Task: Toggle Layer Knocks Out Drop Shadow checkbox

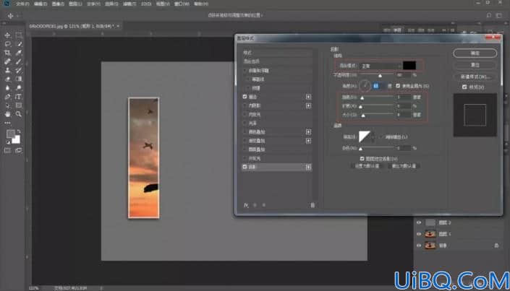Action: pyautogui.click(x=362, y=159)
